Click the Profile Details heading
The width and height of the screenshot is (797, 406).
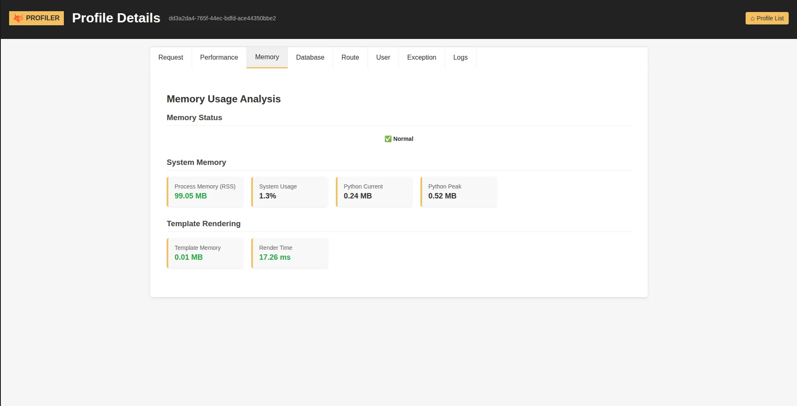[x=116, y=18]
